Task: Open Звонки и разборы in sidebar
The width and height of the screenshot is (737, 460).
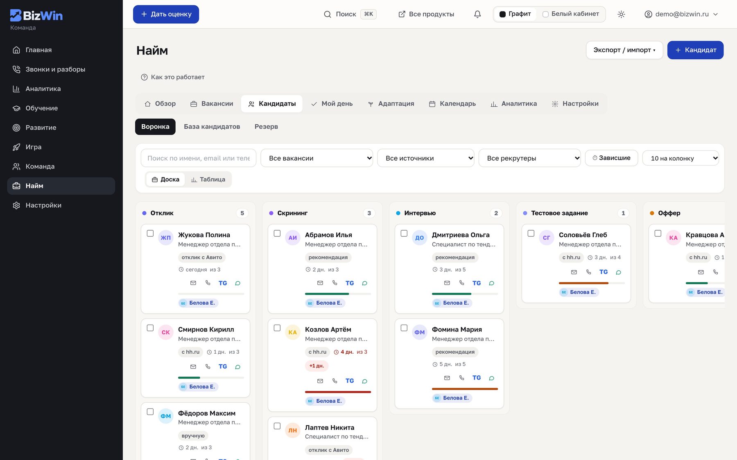Action: tap(61, 70)
